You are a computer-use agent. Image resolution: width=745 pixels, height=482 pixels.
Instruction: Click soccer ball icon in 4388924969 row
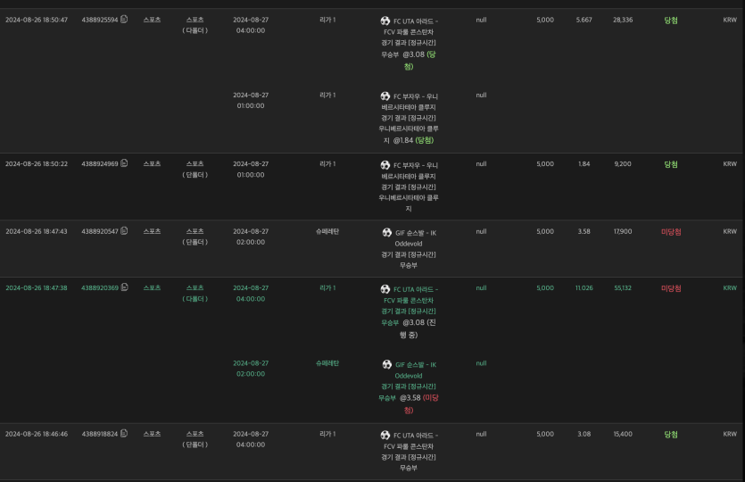tap(385, 165)
